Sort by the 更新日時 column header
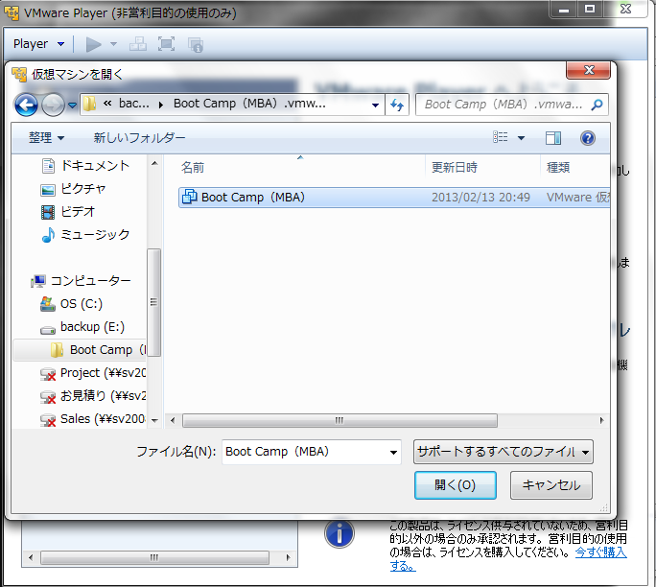The height and width of the screenshot is (587, 656). (x=455, y=168)
